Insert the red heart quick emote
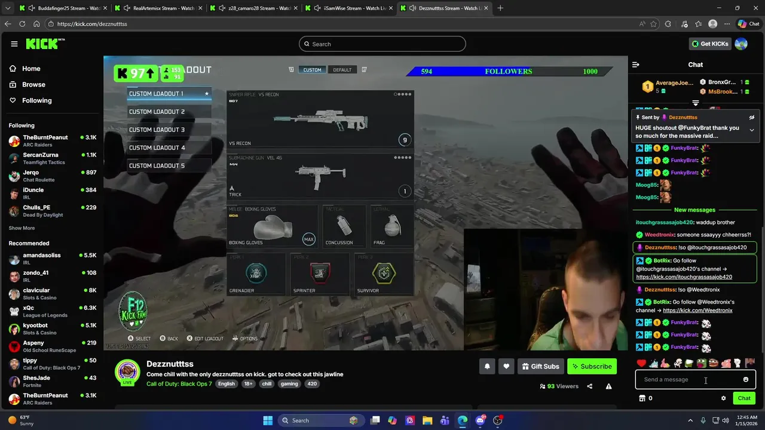 click(641, 363)
